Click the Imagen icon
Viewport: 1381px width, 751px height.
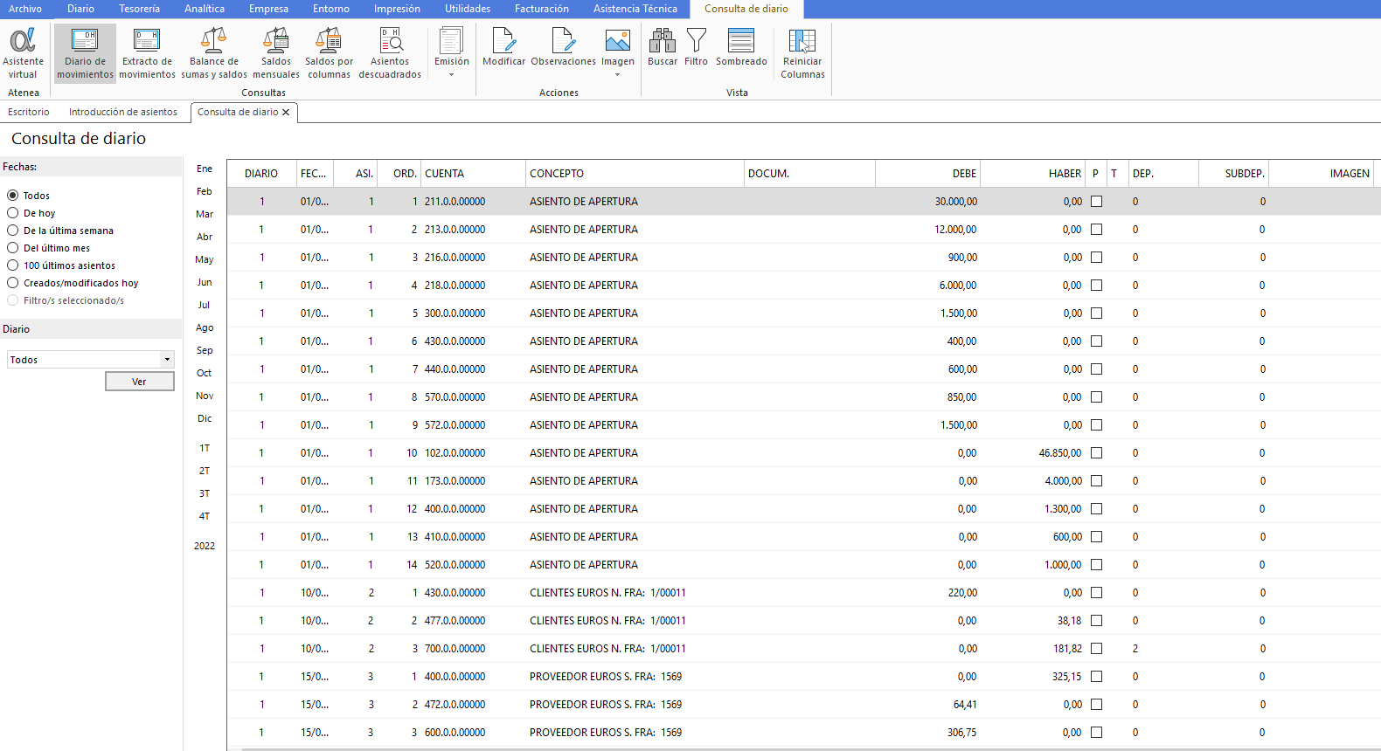(617, 40)
